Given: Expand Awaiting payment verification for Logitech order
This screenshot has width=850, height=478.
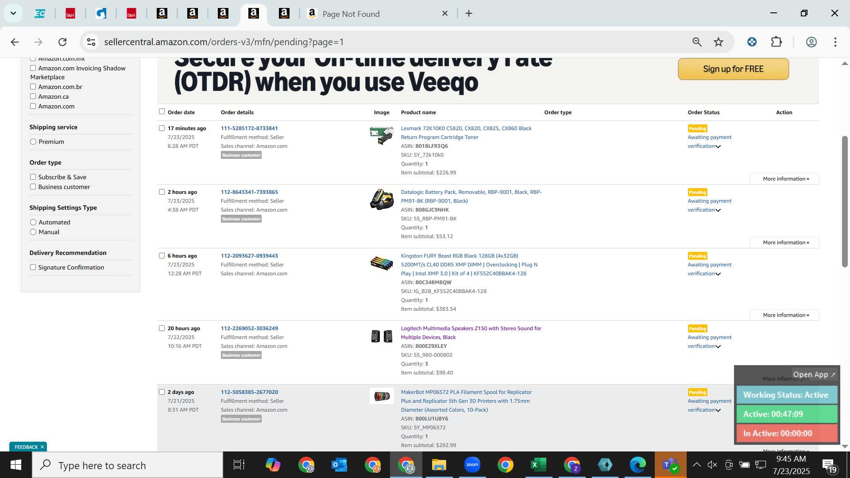Looking at the screenshot, I should click(709, 342).
